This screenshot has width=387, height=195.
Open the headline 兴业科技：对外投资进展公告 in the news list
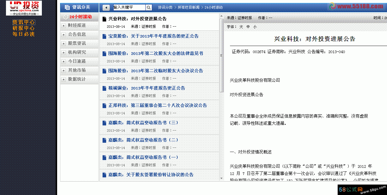point(137,19)
